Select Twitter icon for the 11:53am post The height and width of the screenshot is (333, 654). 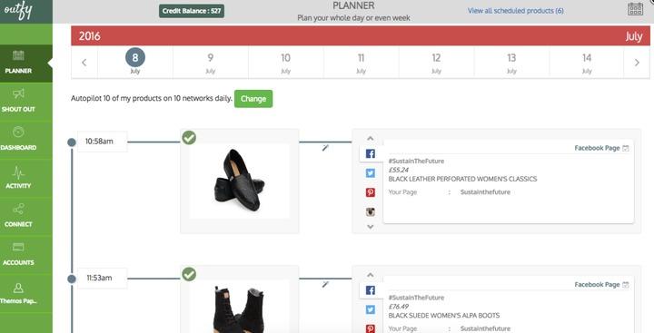point(371,309)
